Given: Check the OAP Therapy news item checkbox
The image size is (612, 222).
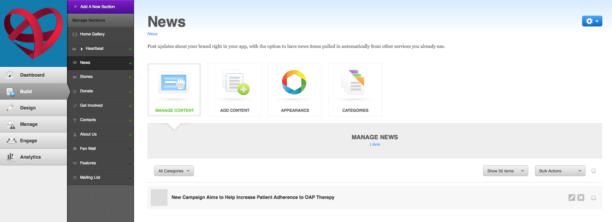Looking at the screenshot, I should click(594, 198).
